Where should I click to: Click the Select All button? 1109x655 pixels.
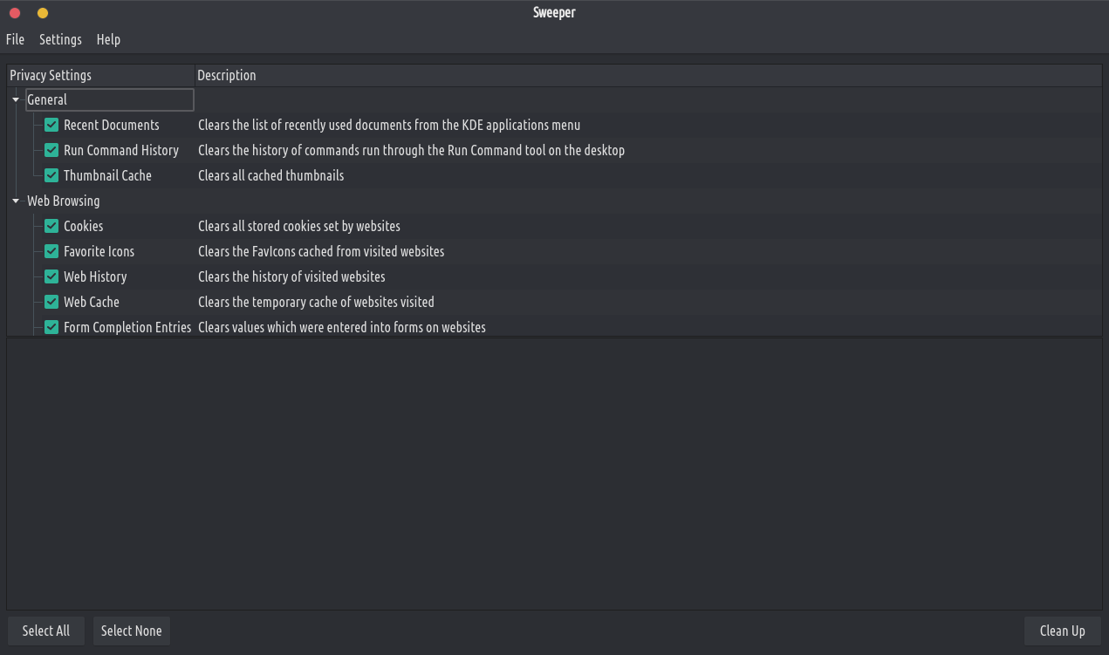tap(46, 631)
